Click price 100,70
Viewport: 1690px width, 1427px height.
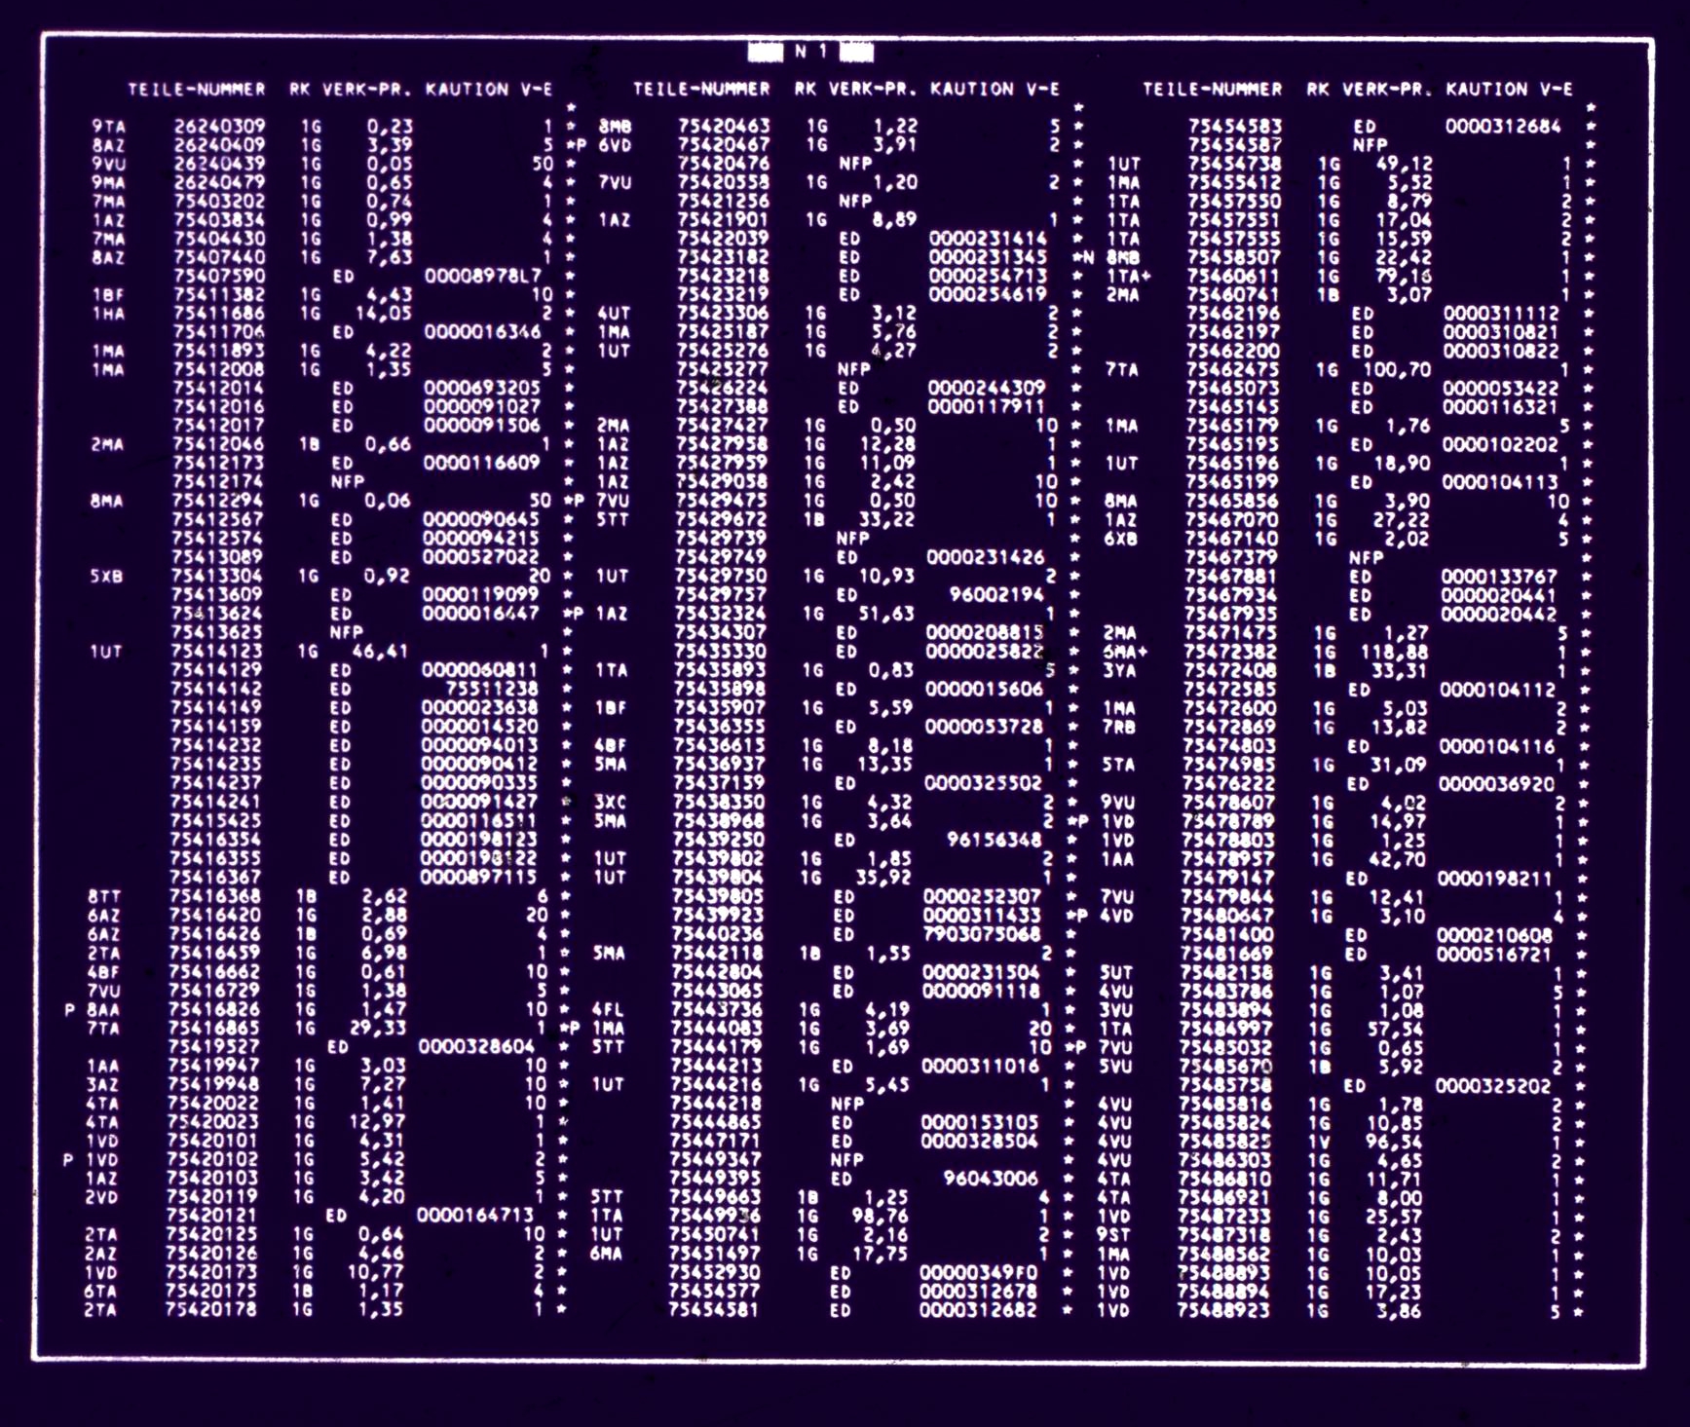(x=1397, y=369)
